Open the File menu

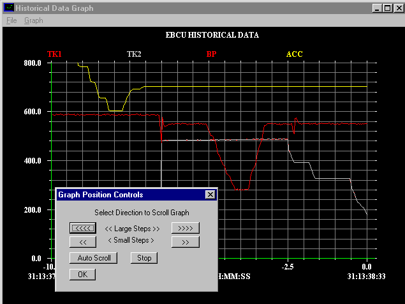click(x=11, y=20)
